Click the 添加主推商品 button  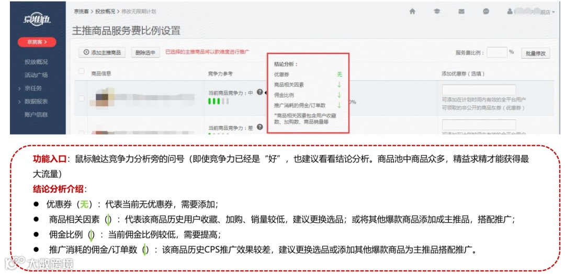102,52
